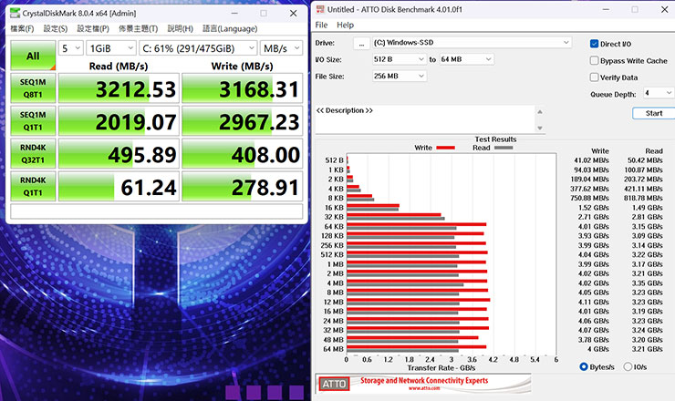Click RND4K Q32T1 write value 408.00
Image resolution: width=675 pixels, height=401 pixels.
tap(243, 154)
